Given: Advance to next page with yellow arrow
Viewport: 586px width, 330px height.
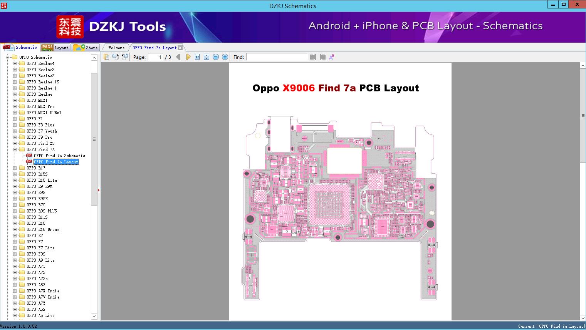Looking at the screenshot, I should click(x=188, y=56).
